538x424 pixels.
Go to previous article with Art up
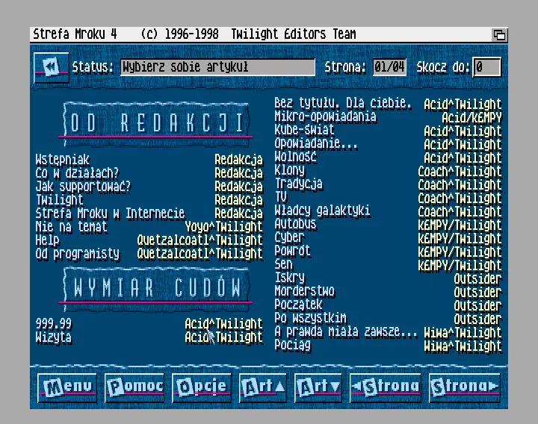262,387
